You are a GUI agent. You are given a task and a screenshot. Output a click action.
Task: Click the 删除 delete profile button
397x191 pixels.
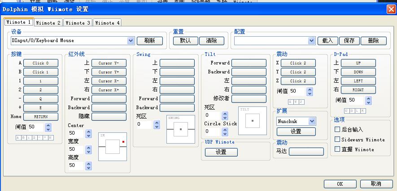point(374,41)
